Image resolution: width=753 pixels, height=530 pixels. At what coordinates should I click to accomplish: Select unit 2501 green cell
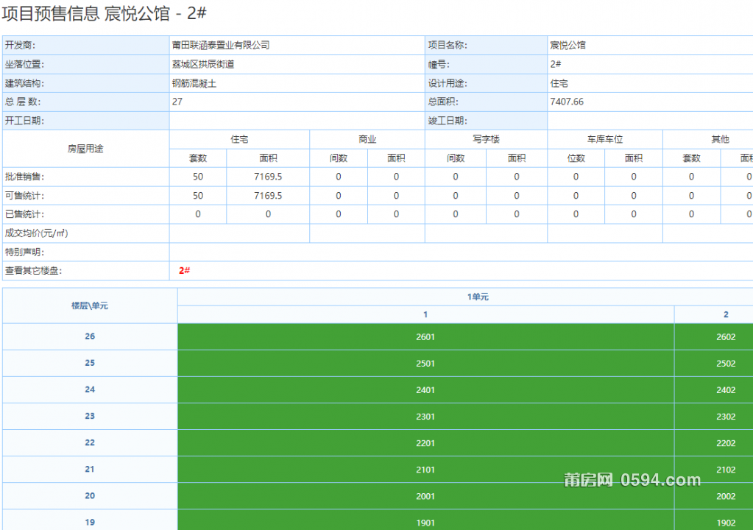[425, 364]
